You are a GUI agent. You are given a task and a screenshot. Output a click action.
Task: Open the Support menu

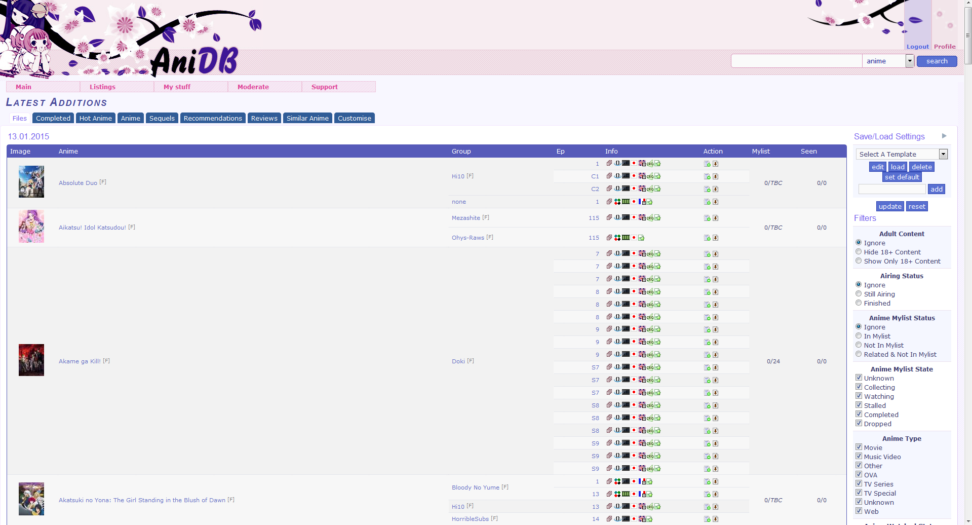tap(339, 87)
